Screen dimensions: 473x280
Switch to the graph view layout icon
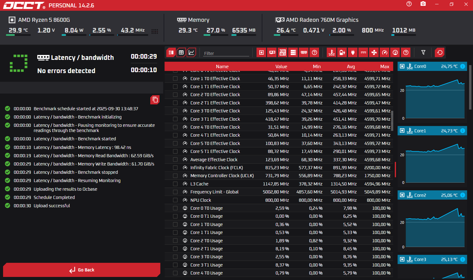(191, 52)
